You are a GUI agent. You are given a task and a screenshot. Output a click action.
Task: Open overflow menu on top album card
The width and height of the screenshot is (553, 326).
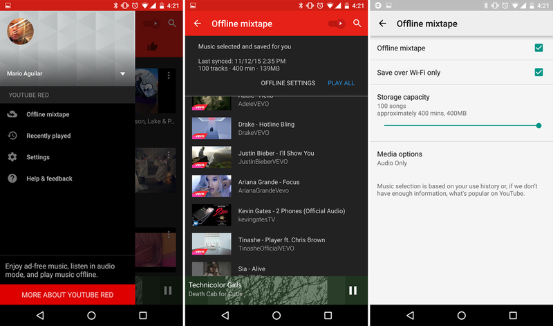point(169,75)
